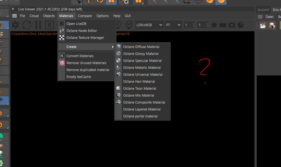Click the open-folder icon in right panel
Image resolution: width=281 pixels, height=167 pixels.
(x=263, y=25)
